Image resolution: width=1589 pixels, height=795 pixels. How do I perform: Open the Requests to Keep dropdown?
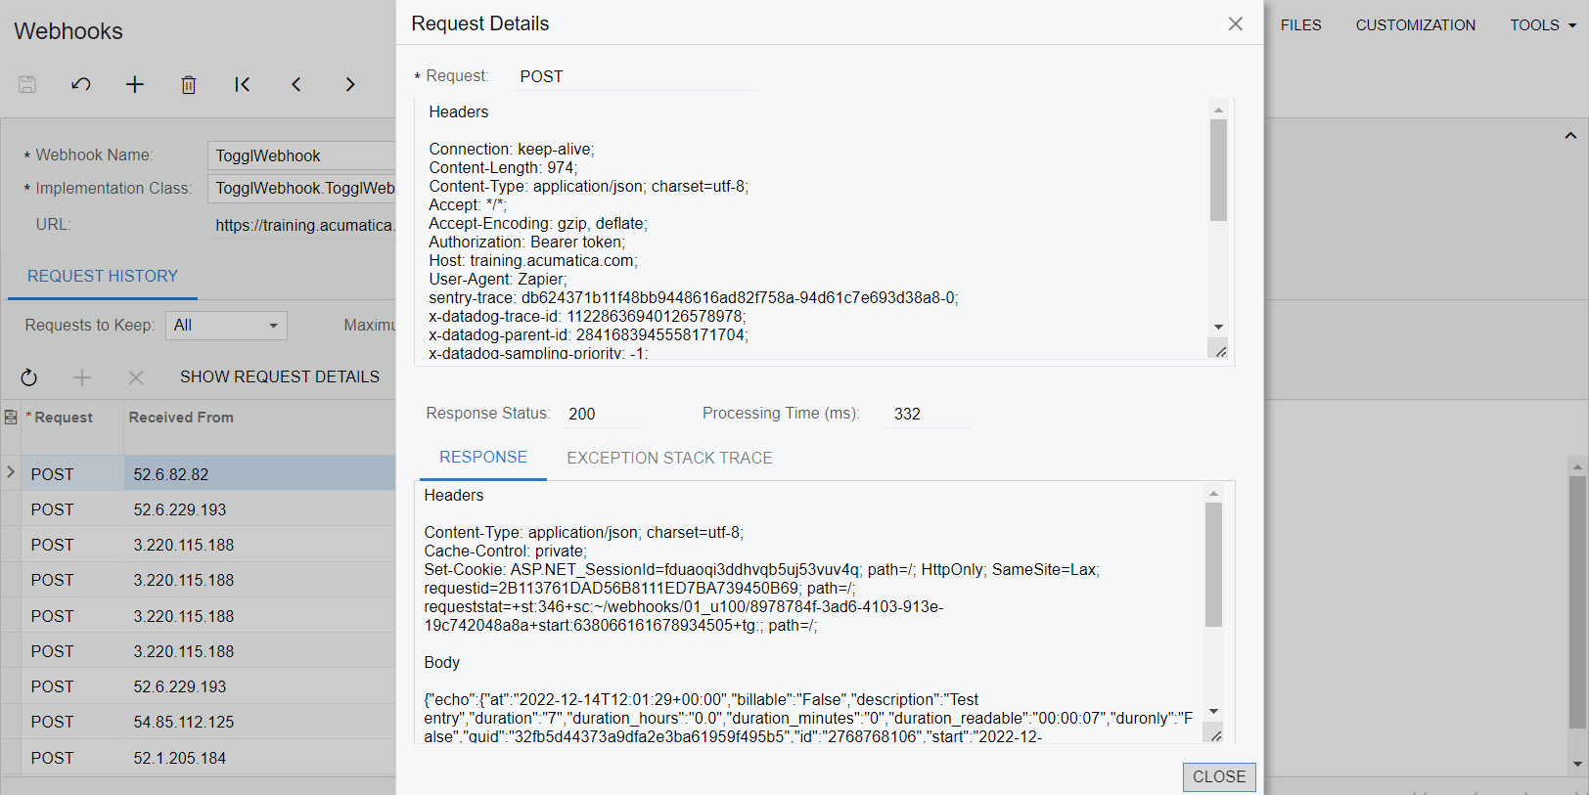pyautogui.click(x=271, y=325)
